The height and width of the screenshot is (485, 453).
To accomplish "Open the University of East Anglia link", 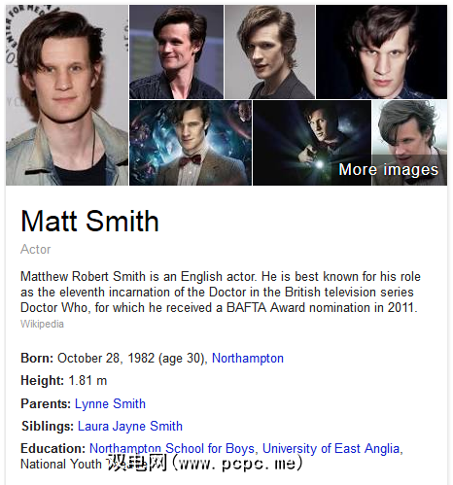I will [x=331, y=449].
